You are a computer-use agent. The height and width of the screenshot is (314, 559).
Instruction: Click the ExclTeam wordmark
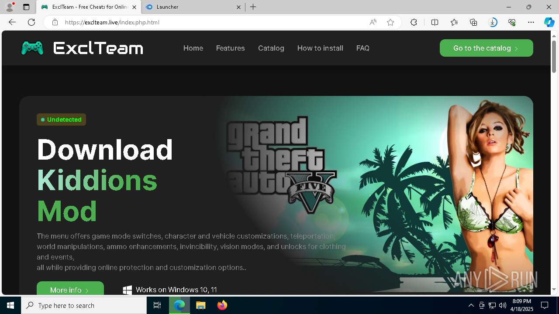[98, 48]
